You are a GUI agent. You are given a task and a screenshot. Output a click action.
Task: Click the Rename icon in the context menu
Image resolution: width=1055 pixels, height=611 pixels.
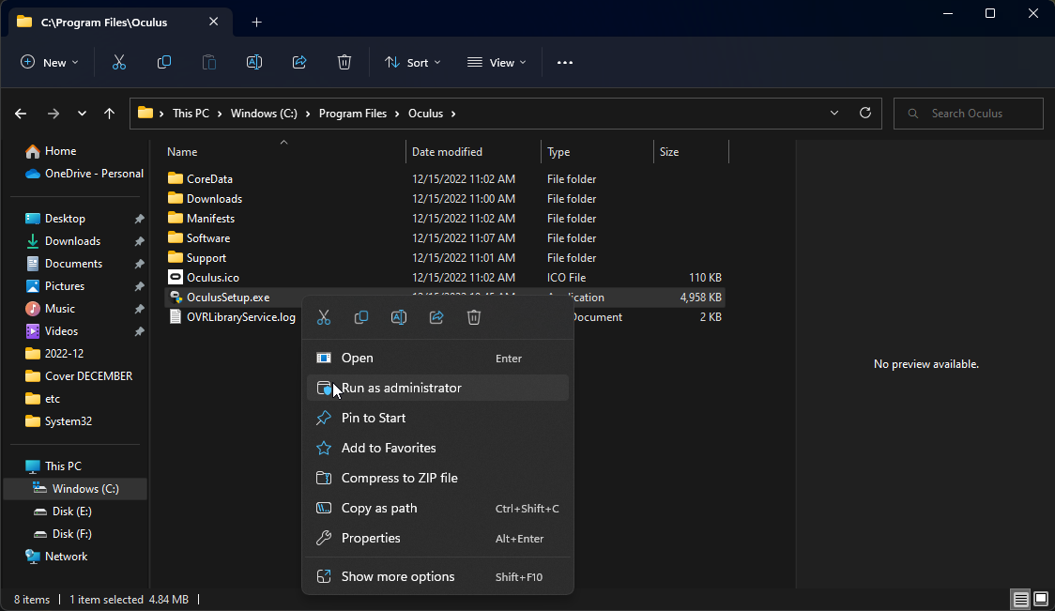(x=399, y=317)
